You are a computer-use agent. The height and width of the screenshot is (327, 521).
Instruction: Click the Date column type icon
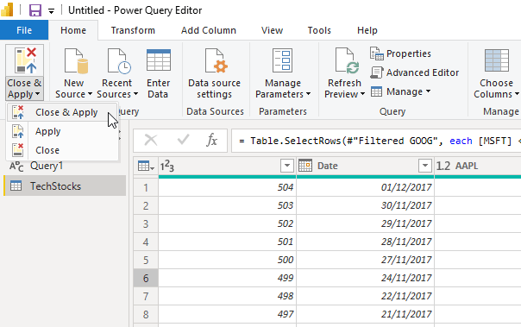305,165
